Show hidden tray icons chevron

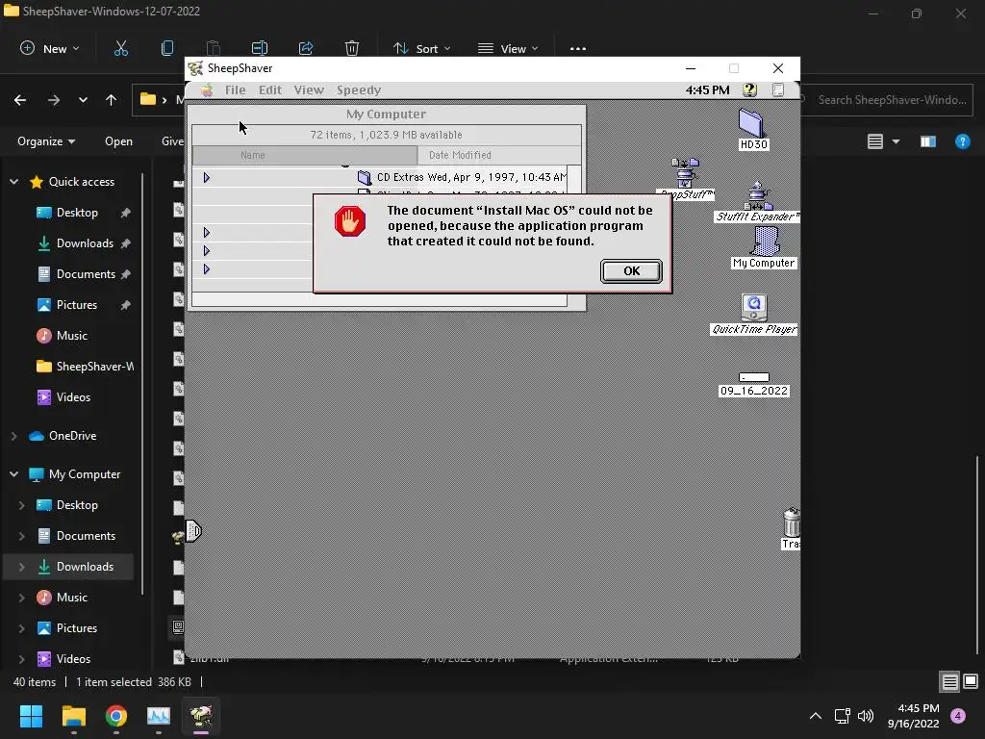pos(816,716)
